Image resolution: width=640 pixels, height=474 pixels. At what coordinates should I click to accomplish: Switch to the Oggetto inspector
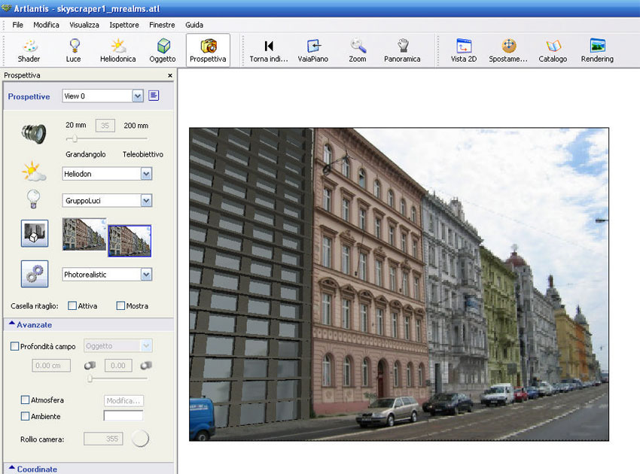tap(163, 50)
